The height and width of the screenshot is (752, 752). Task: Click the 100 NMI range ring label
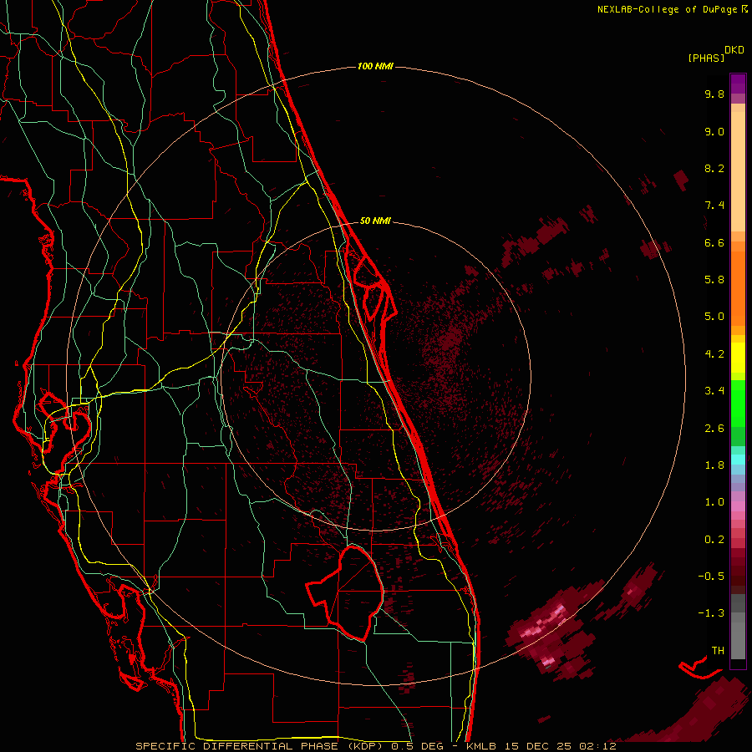pos(375,66)
